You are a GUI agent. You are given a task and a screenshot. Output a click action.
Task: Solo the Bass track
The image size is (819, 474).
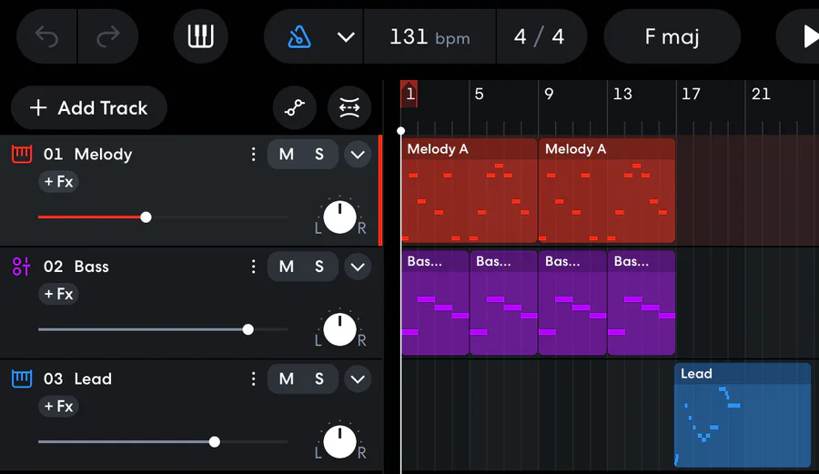pos(319,267)
